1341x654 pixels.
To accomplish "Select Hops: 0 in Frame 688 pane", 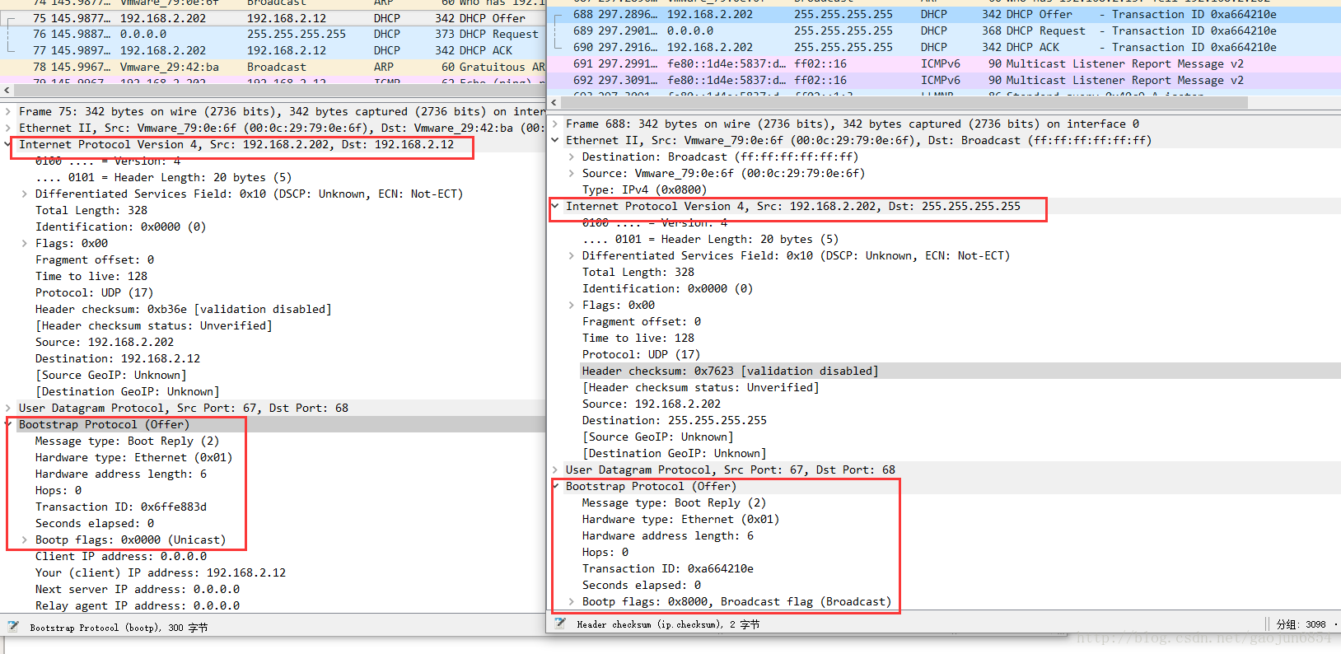I will (605, 552).
